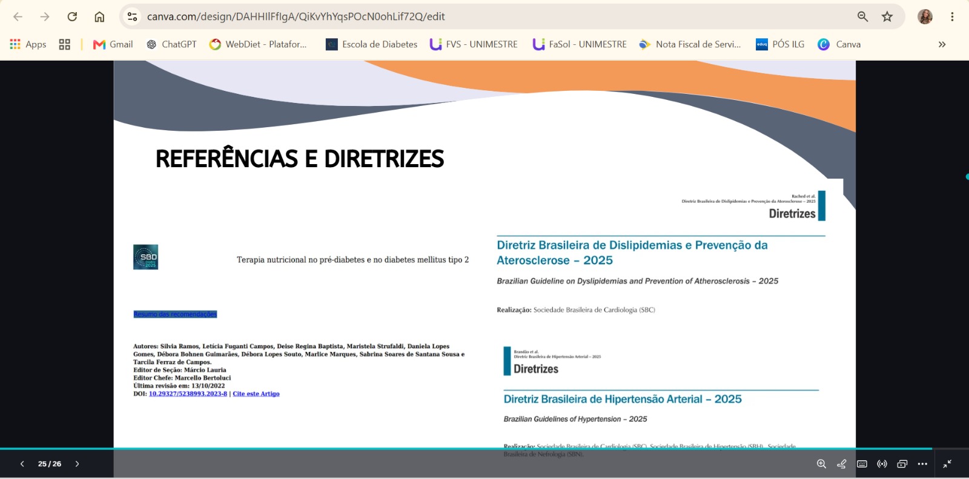Click the 'REFERÊNCIAS E DIRETRIZES' heading

tap(300, 159)
